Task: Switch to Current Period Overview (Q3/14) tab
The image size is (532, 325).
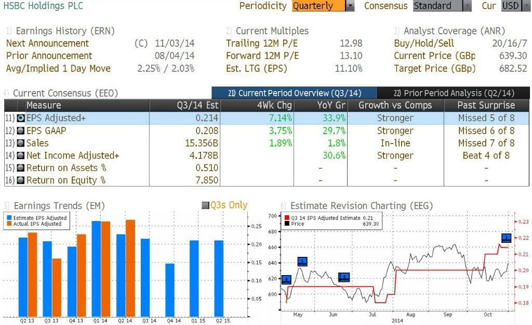Action: point(294,93)
